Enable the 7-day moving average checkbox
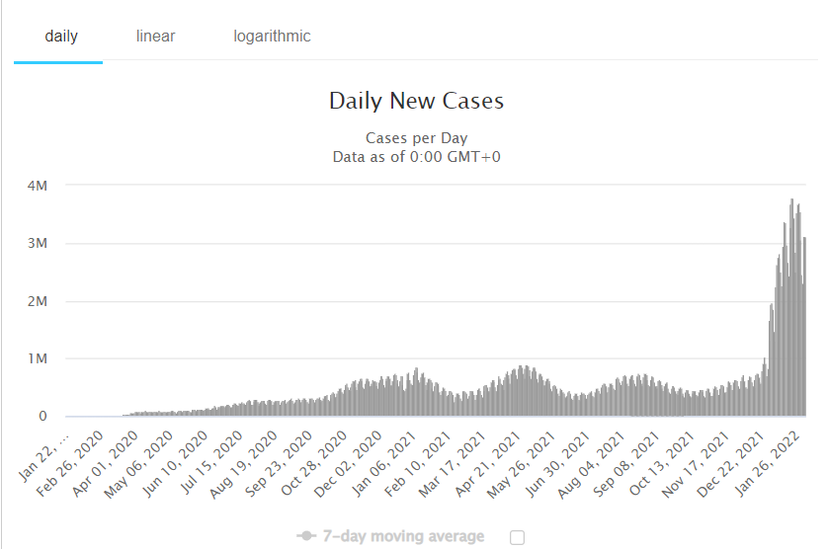The height and width of the screenshot is (549, 828). [x=517, y=537]
